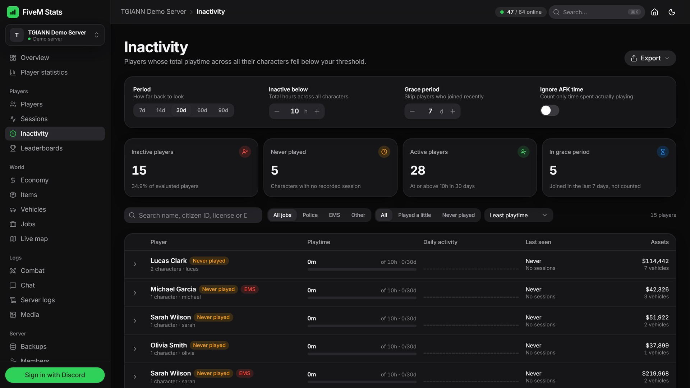Open the Export dropdown

click(x=650, y=58)
